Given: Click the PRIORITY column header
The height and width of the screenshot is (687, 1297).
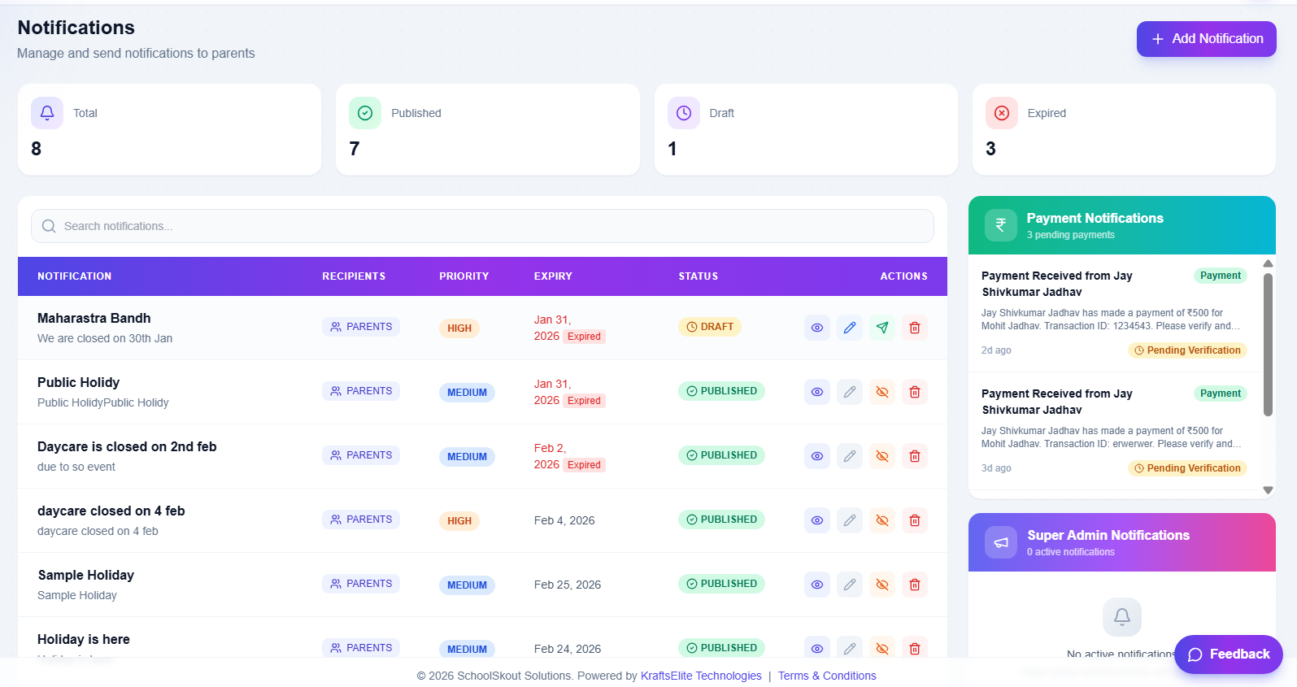Looking at the screenshot, I should point(464,276).
